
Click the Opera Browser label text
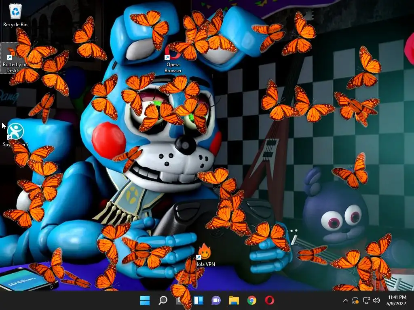(x=173, y=67)
